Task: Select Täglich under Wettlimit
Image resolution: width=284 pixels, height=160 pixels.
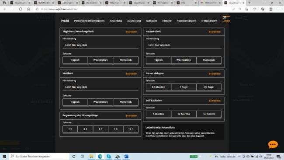Action: [x=75, y=102]
